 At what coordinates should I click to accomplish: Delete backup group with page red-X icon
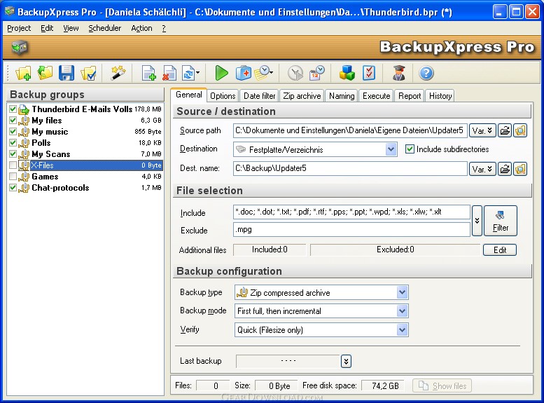169,74
